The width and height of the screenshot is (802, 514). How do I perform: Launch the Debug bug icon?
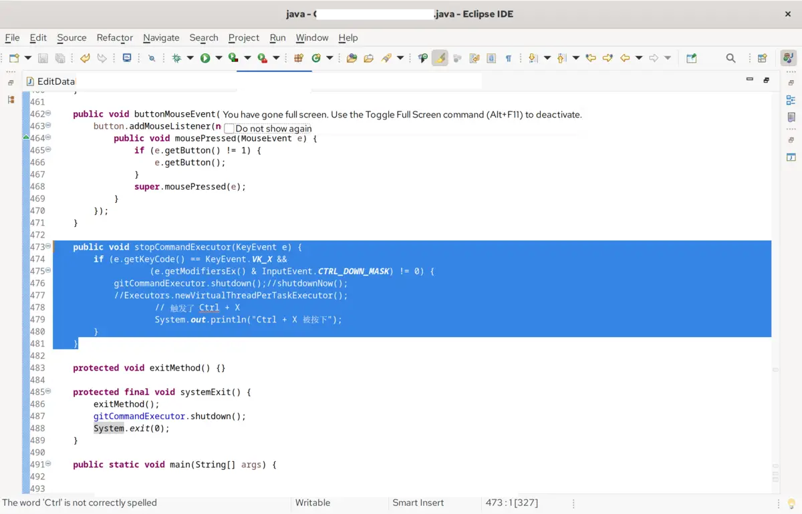[176, 58]
